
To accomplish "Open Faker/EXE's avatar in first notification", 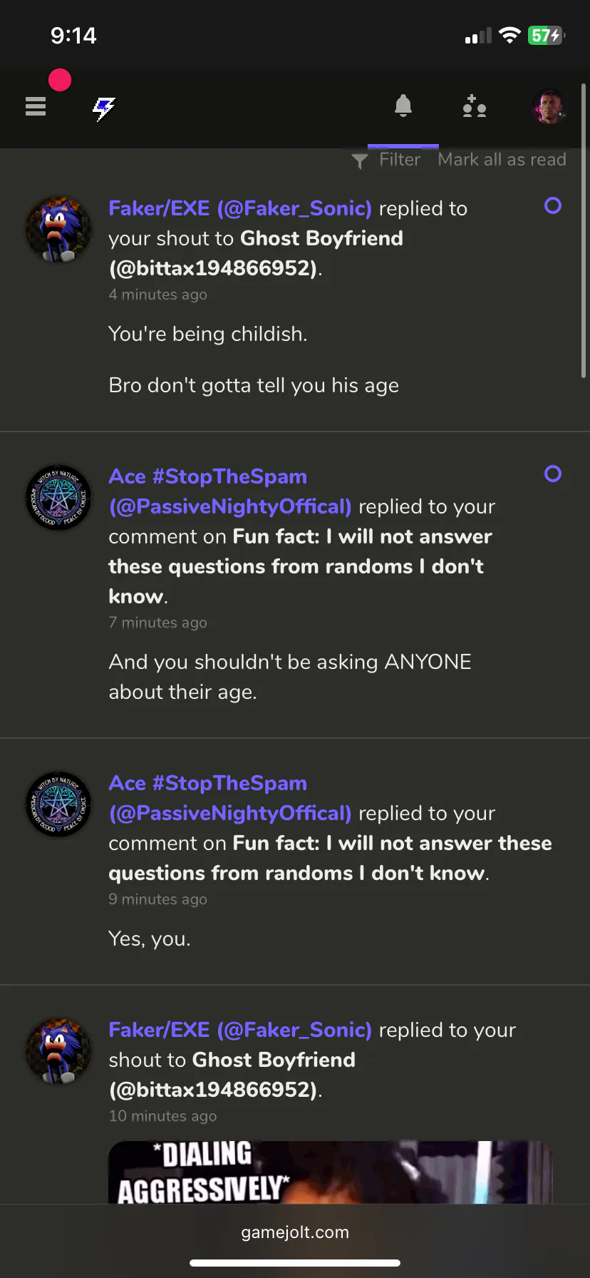I will click(58, 230).
